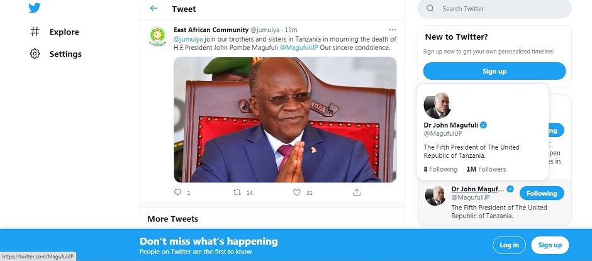Like the tweet with heart icon

[297, 192]
